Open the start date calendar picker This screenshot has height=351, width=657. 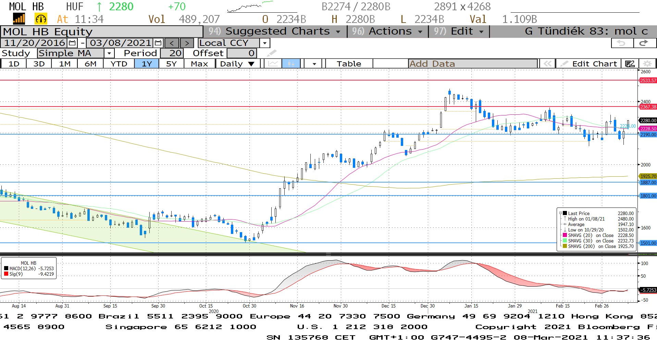(72, 43)
